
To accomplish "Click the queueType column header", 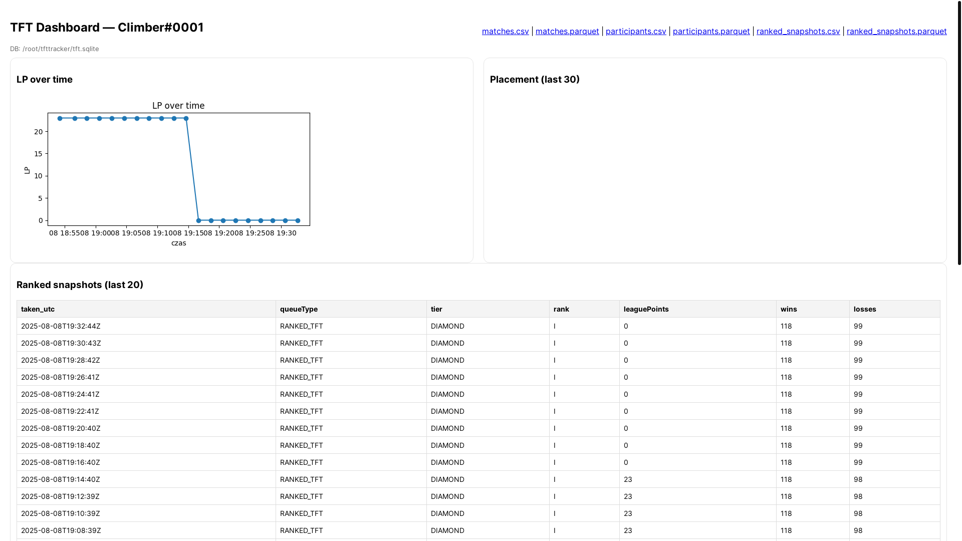I will (351, 309).
